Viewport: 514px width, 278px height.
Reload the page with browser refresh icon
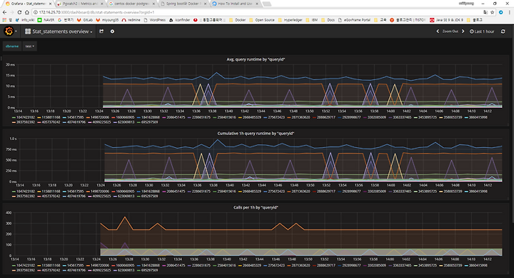[20, 12]
